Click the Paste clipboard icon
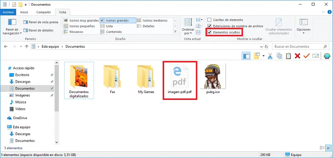 click(288, 56)
